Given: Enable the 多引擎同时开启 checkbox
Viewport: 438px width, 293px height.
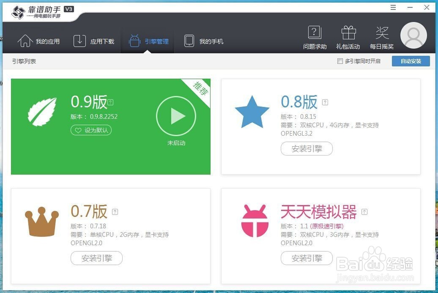Looking at the screenshot, I should click(340, 61).
